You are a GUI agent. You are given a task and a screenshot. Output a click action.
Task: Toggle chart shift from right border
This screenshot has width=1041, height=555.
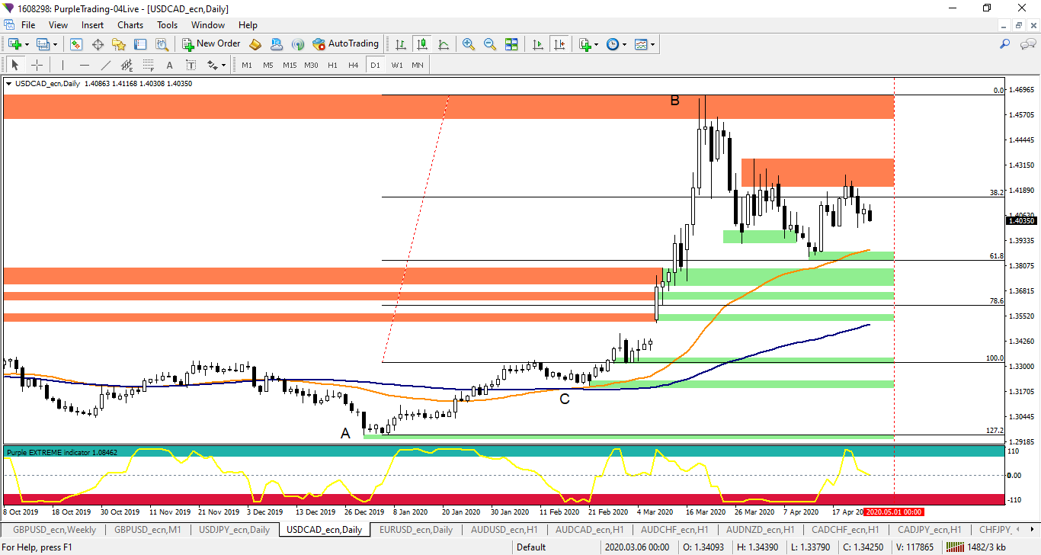click(559, 44)
